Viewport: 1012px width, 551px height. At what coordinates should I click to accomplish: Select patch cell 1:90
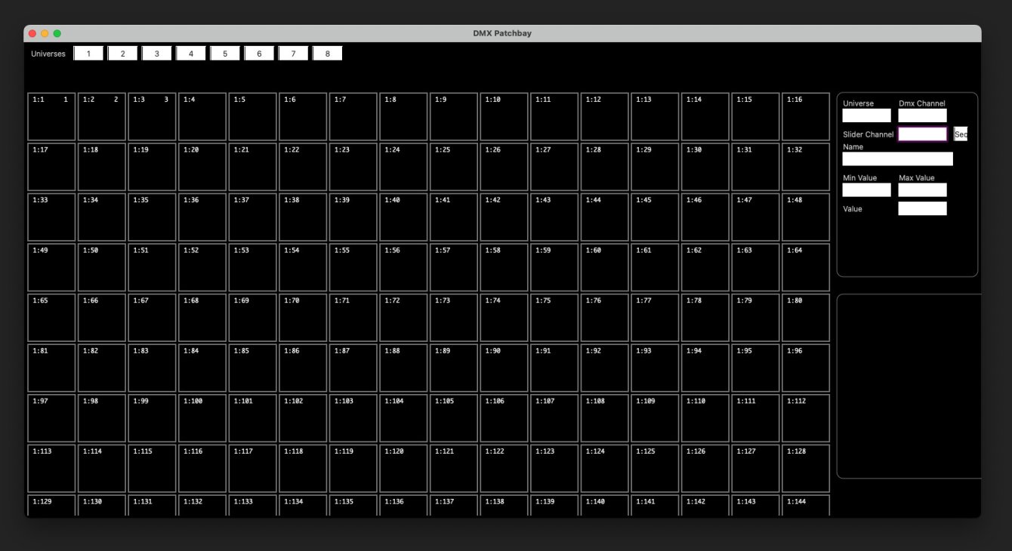(504, 368)
